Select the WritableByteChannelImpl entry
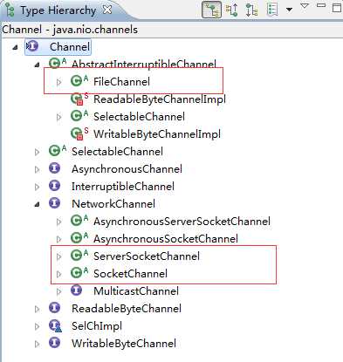 click(x=157, y=134)
